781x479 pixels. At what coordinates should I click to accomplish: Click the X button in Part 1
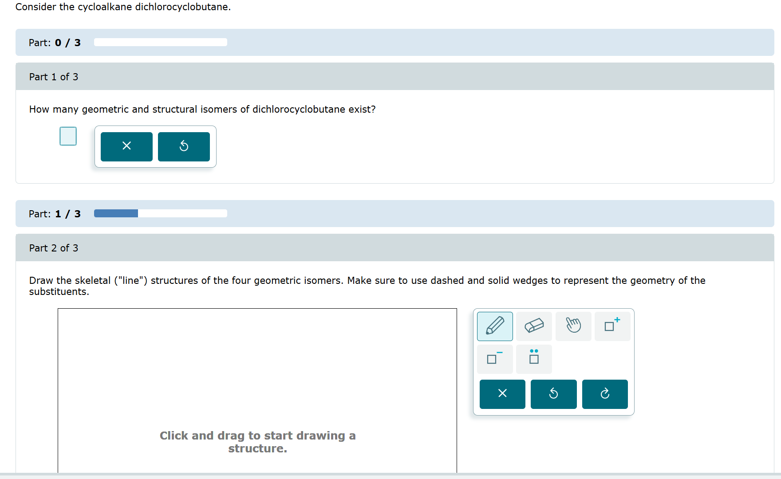coord(126,146)
